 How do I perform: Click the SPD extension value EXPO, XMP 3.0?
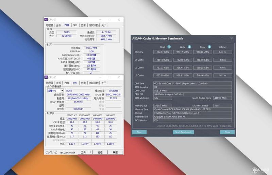click(113, 94)
